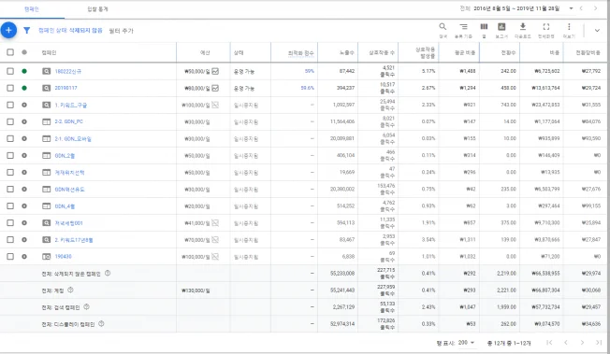The width and height of the screenshot is (610, 354).
Task: Check the box for GDN_2월 campaign
Action: (x=10, y=155)
